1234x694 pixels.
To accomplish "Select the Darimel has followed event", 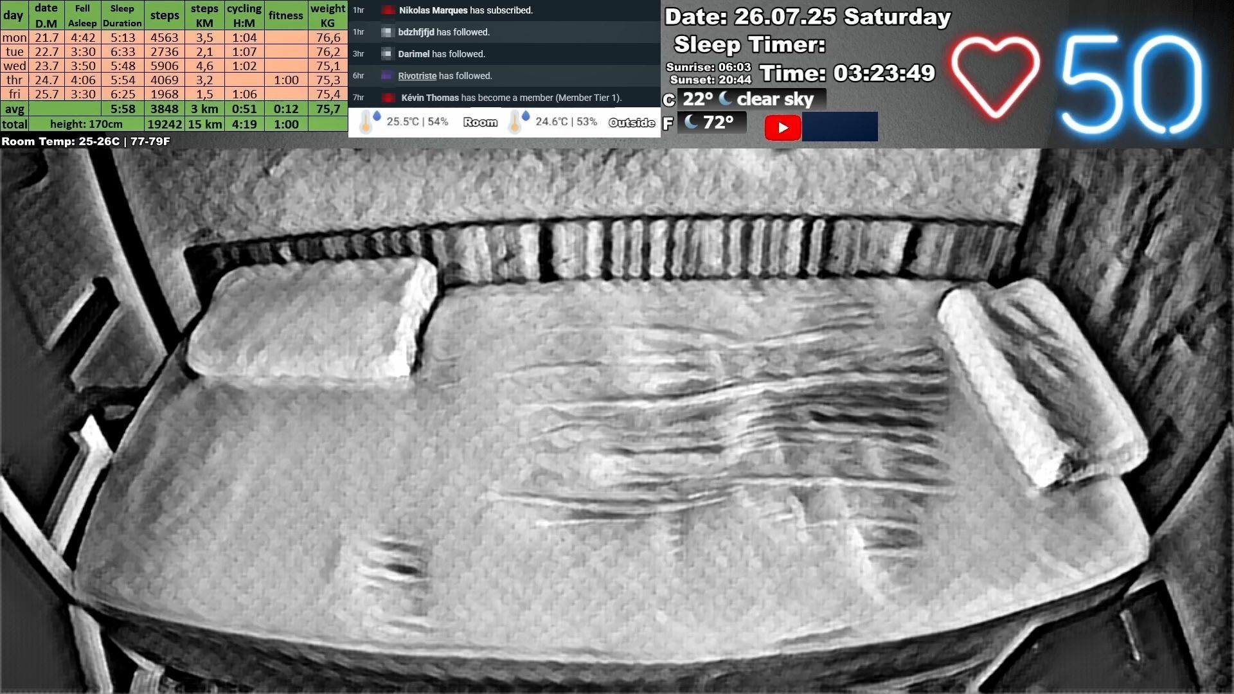I will pos(504,54).
